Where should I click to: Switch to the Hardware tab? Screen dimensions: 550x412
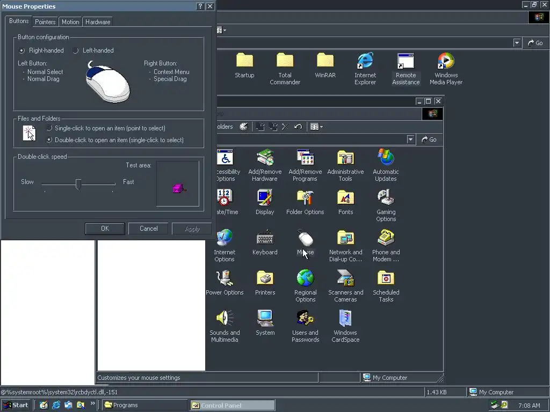coord(98,21)
